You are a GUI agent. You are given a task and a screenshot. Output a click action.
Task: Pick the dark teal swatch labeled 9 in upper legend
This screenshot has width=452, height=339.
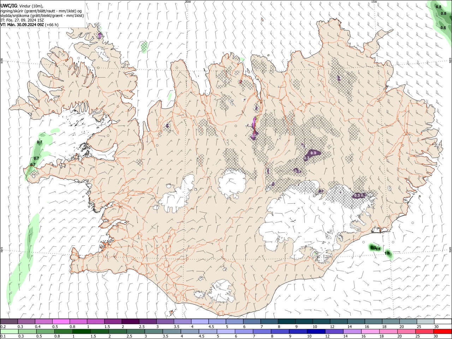pos(304,321)
